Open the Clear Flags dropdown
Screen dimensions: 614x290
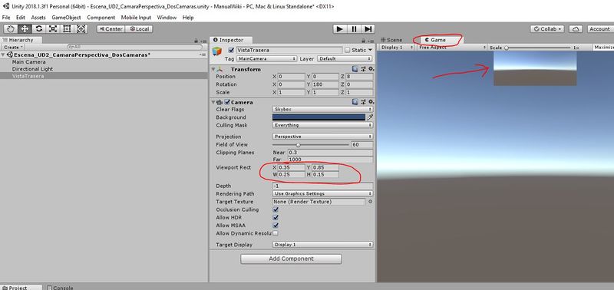coord(322,110)
